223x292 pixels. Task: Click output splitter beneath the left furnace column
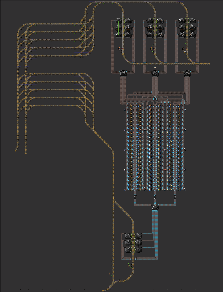tap(135, 197)
